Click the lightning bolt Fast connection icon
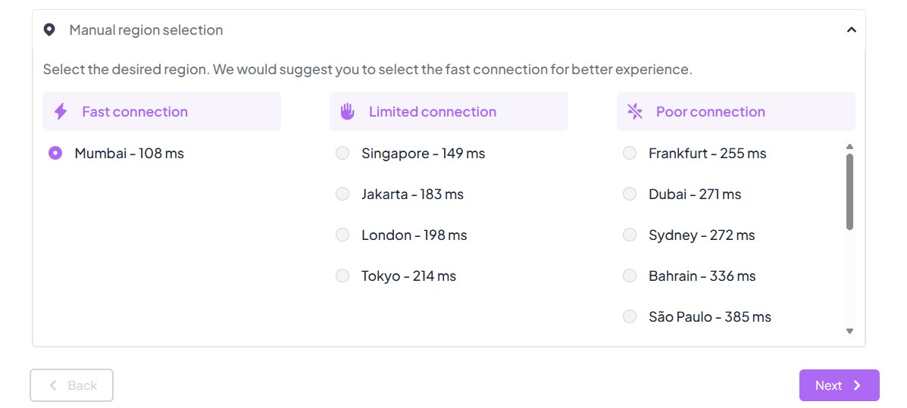This screenshot has width=907, height=408. point(61,112)
